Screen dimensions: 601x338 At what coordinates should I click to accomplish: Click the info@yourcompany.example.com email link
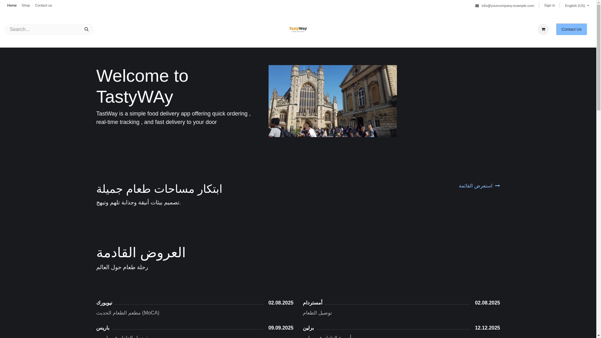(x=508, y=6)
